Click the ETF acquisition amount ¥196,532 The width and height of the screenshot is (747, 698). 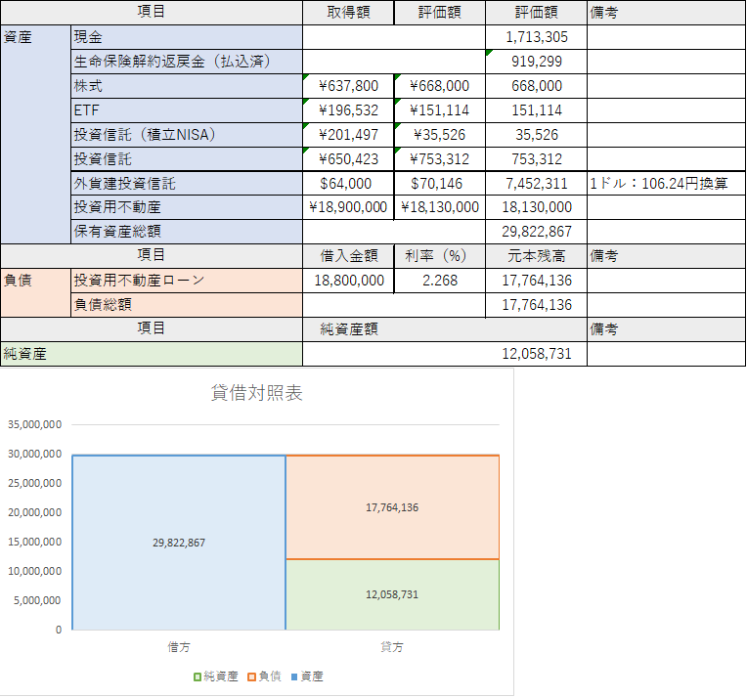(348, 110)
